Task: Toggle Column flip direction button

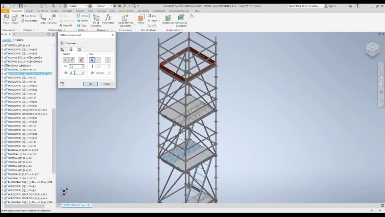Action: coord(72,60)
